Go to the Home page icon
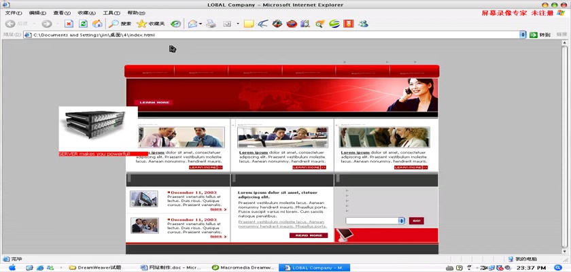 point(97,24)
